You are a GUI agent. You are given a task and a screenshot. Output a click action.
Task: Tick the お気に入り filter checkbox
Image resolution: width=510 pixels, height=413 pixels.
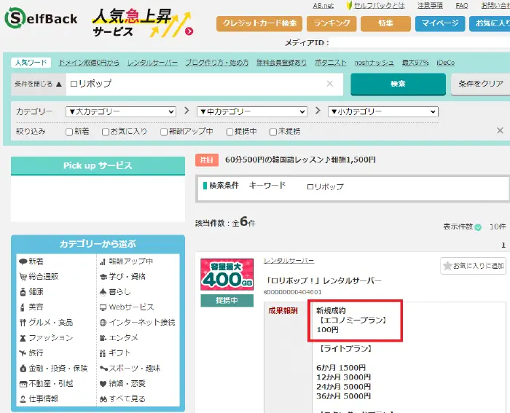[x=106, y=132]
